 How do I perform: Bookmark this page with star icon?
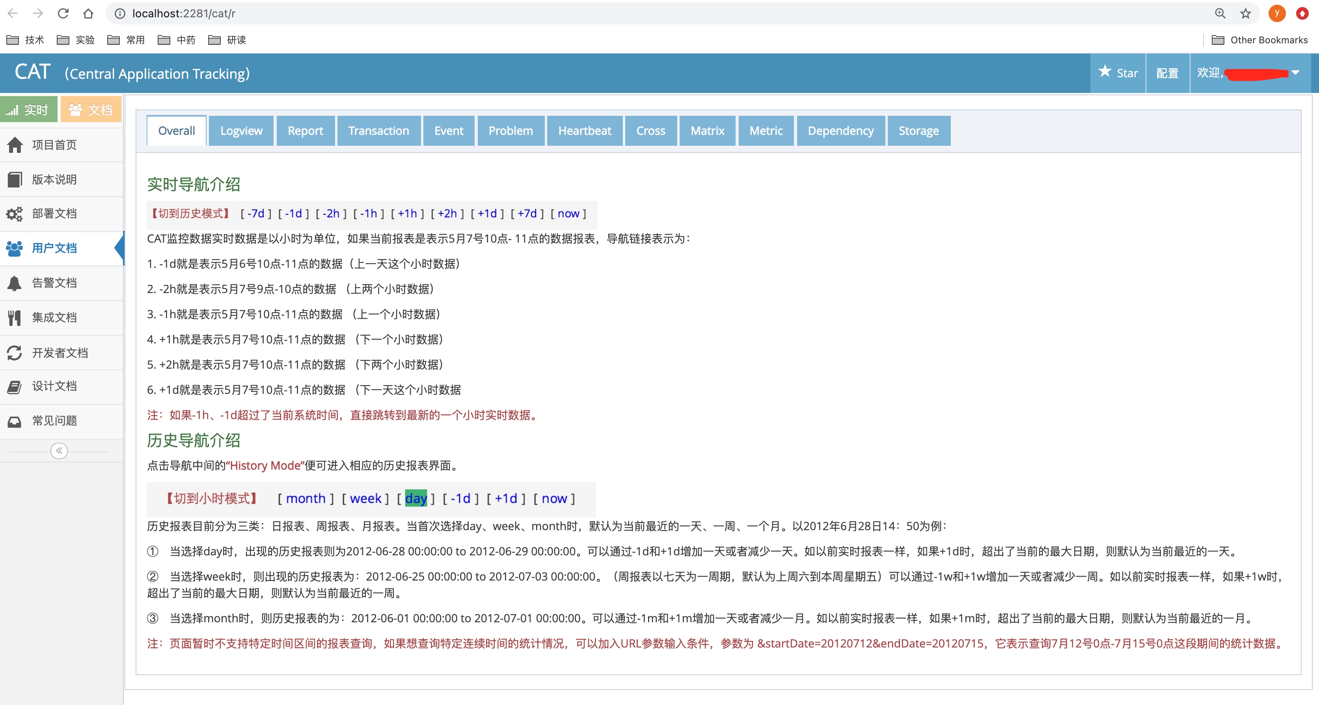(x=1245, y=13)
